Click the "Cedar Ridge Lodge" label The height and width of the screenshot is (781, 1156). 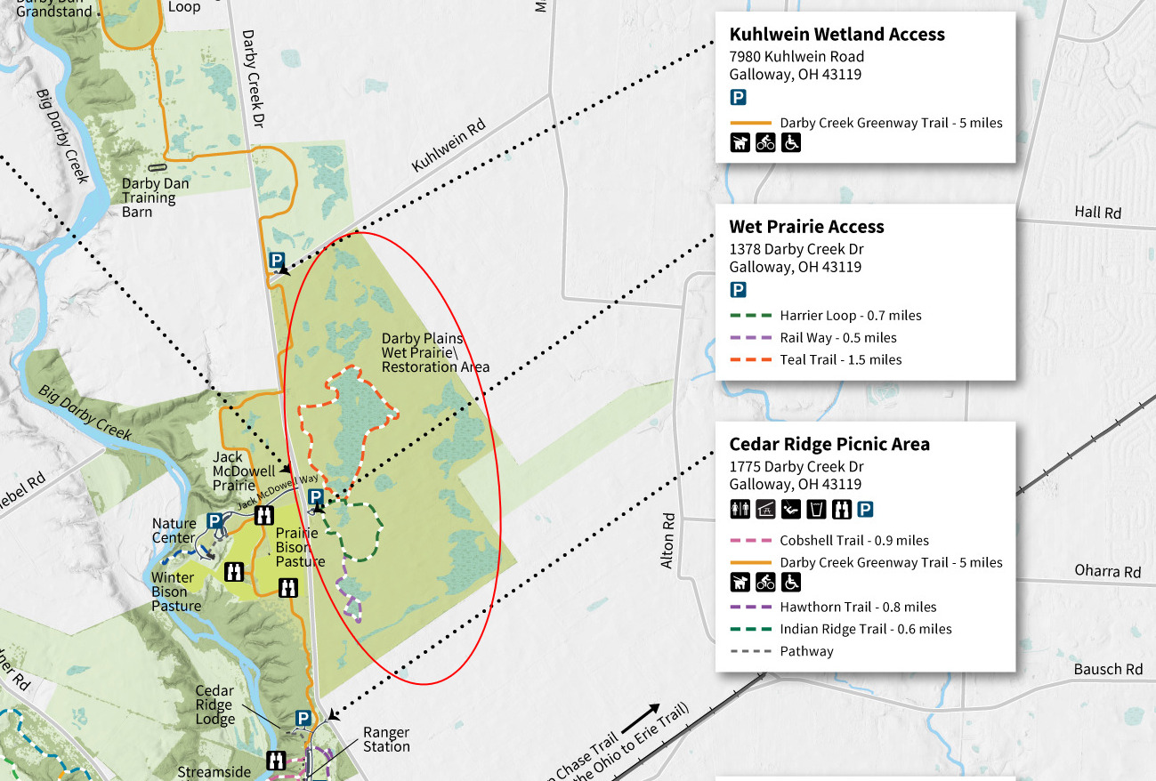click(x=215, y=705)
